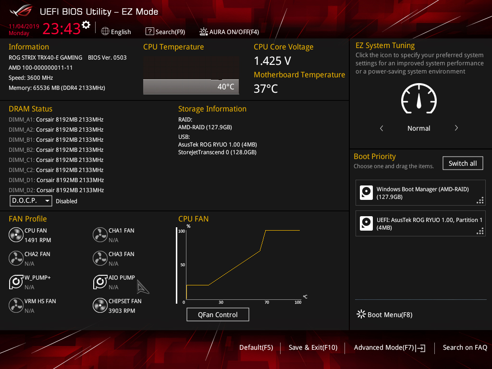This screenshot has height=369, width=492.
Task: Click the AMD-RAID (127.9GB) storage entry
Action: 205,127
